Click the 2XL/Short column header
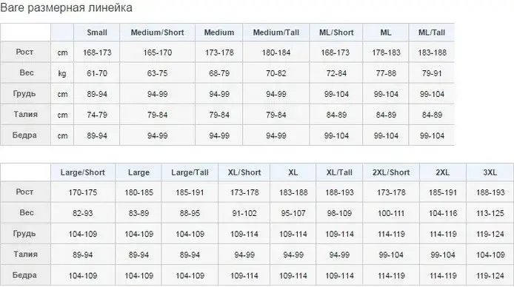Viewport: 514px width, 287px height. [x=391, y=172]
